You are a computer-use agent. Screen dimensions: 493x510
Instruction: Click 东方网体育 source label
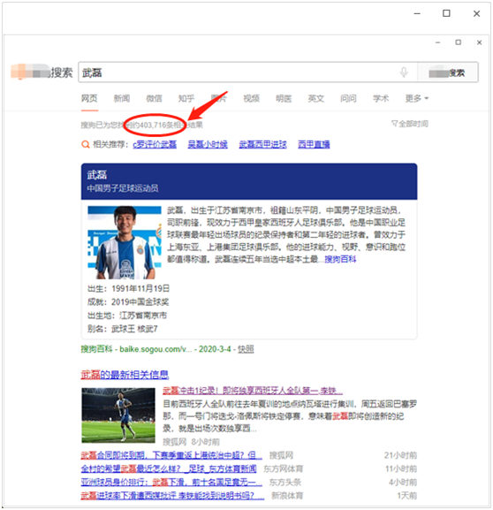tap(284, 468)
